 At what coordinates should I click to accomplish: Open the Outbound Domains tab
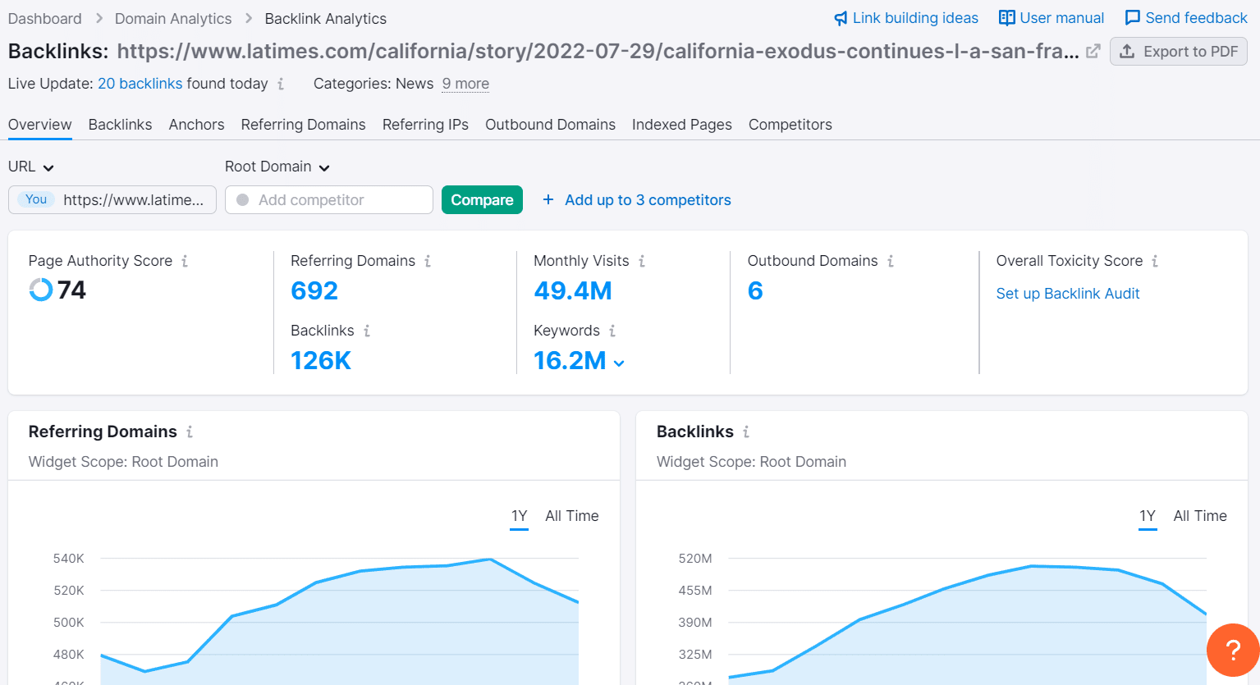(x=550, y=125)
